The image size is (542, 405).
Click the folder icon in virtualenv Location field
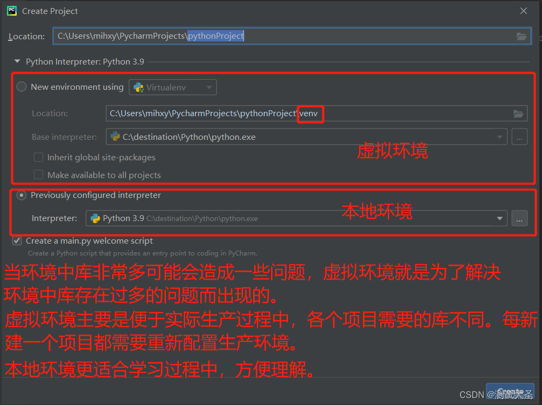518,113
